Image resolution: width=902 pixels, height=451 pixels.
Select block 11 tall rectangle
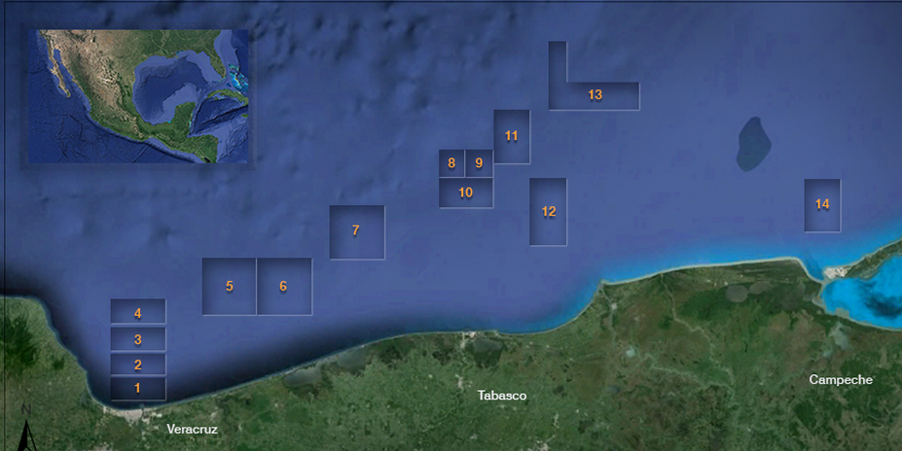[512, 137]
